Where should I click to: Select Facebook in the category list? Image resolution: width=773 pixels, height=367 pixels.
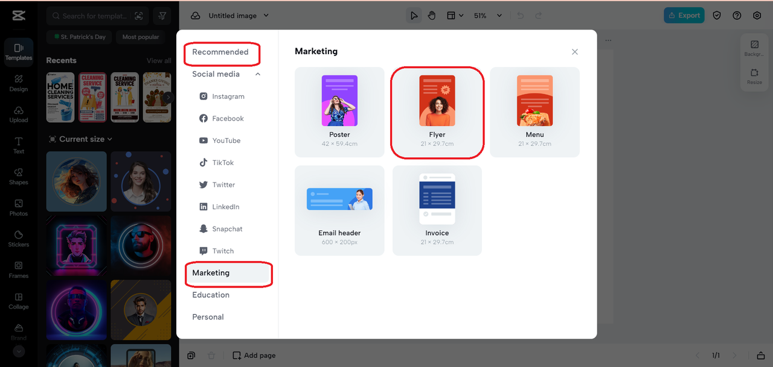[x=222, y=119]
